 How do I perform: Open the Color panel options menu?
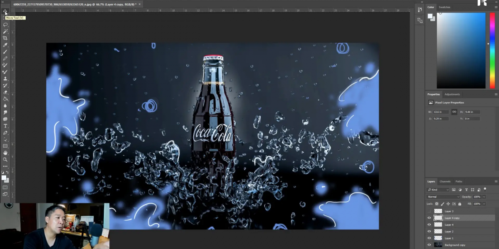(496, 7)
